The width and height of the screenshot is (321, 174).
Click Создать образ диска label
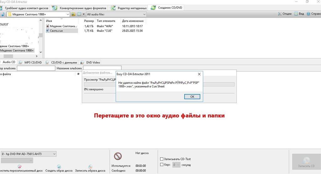(x=59, y=171)
